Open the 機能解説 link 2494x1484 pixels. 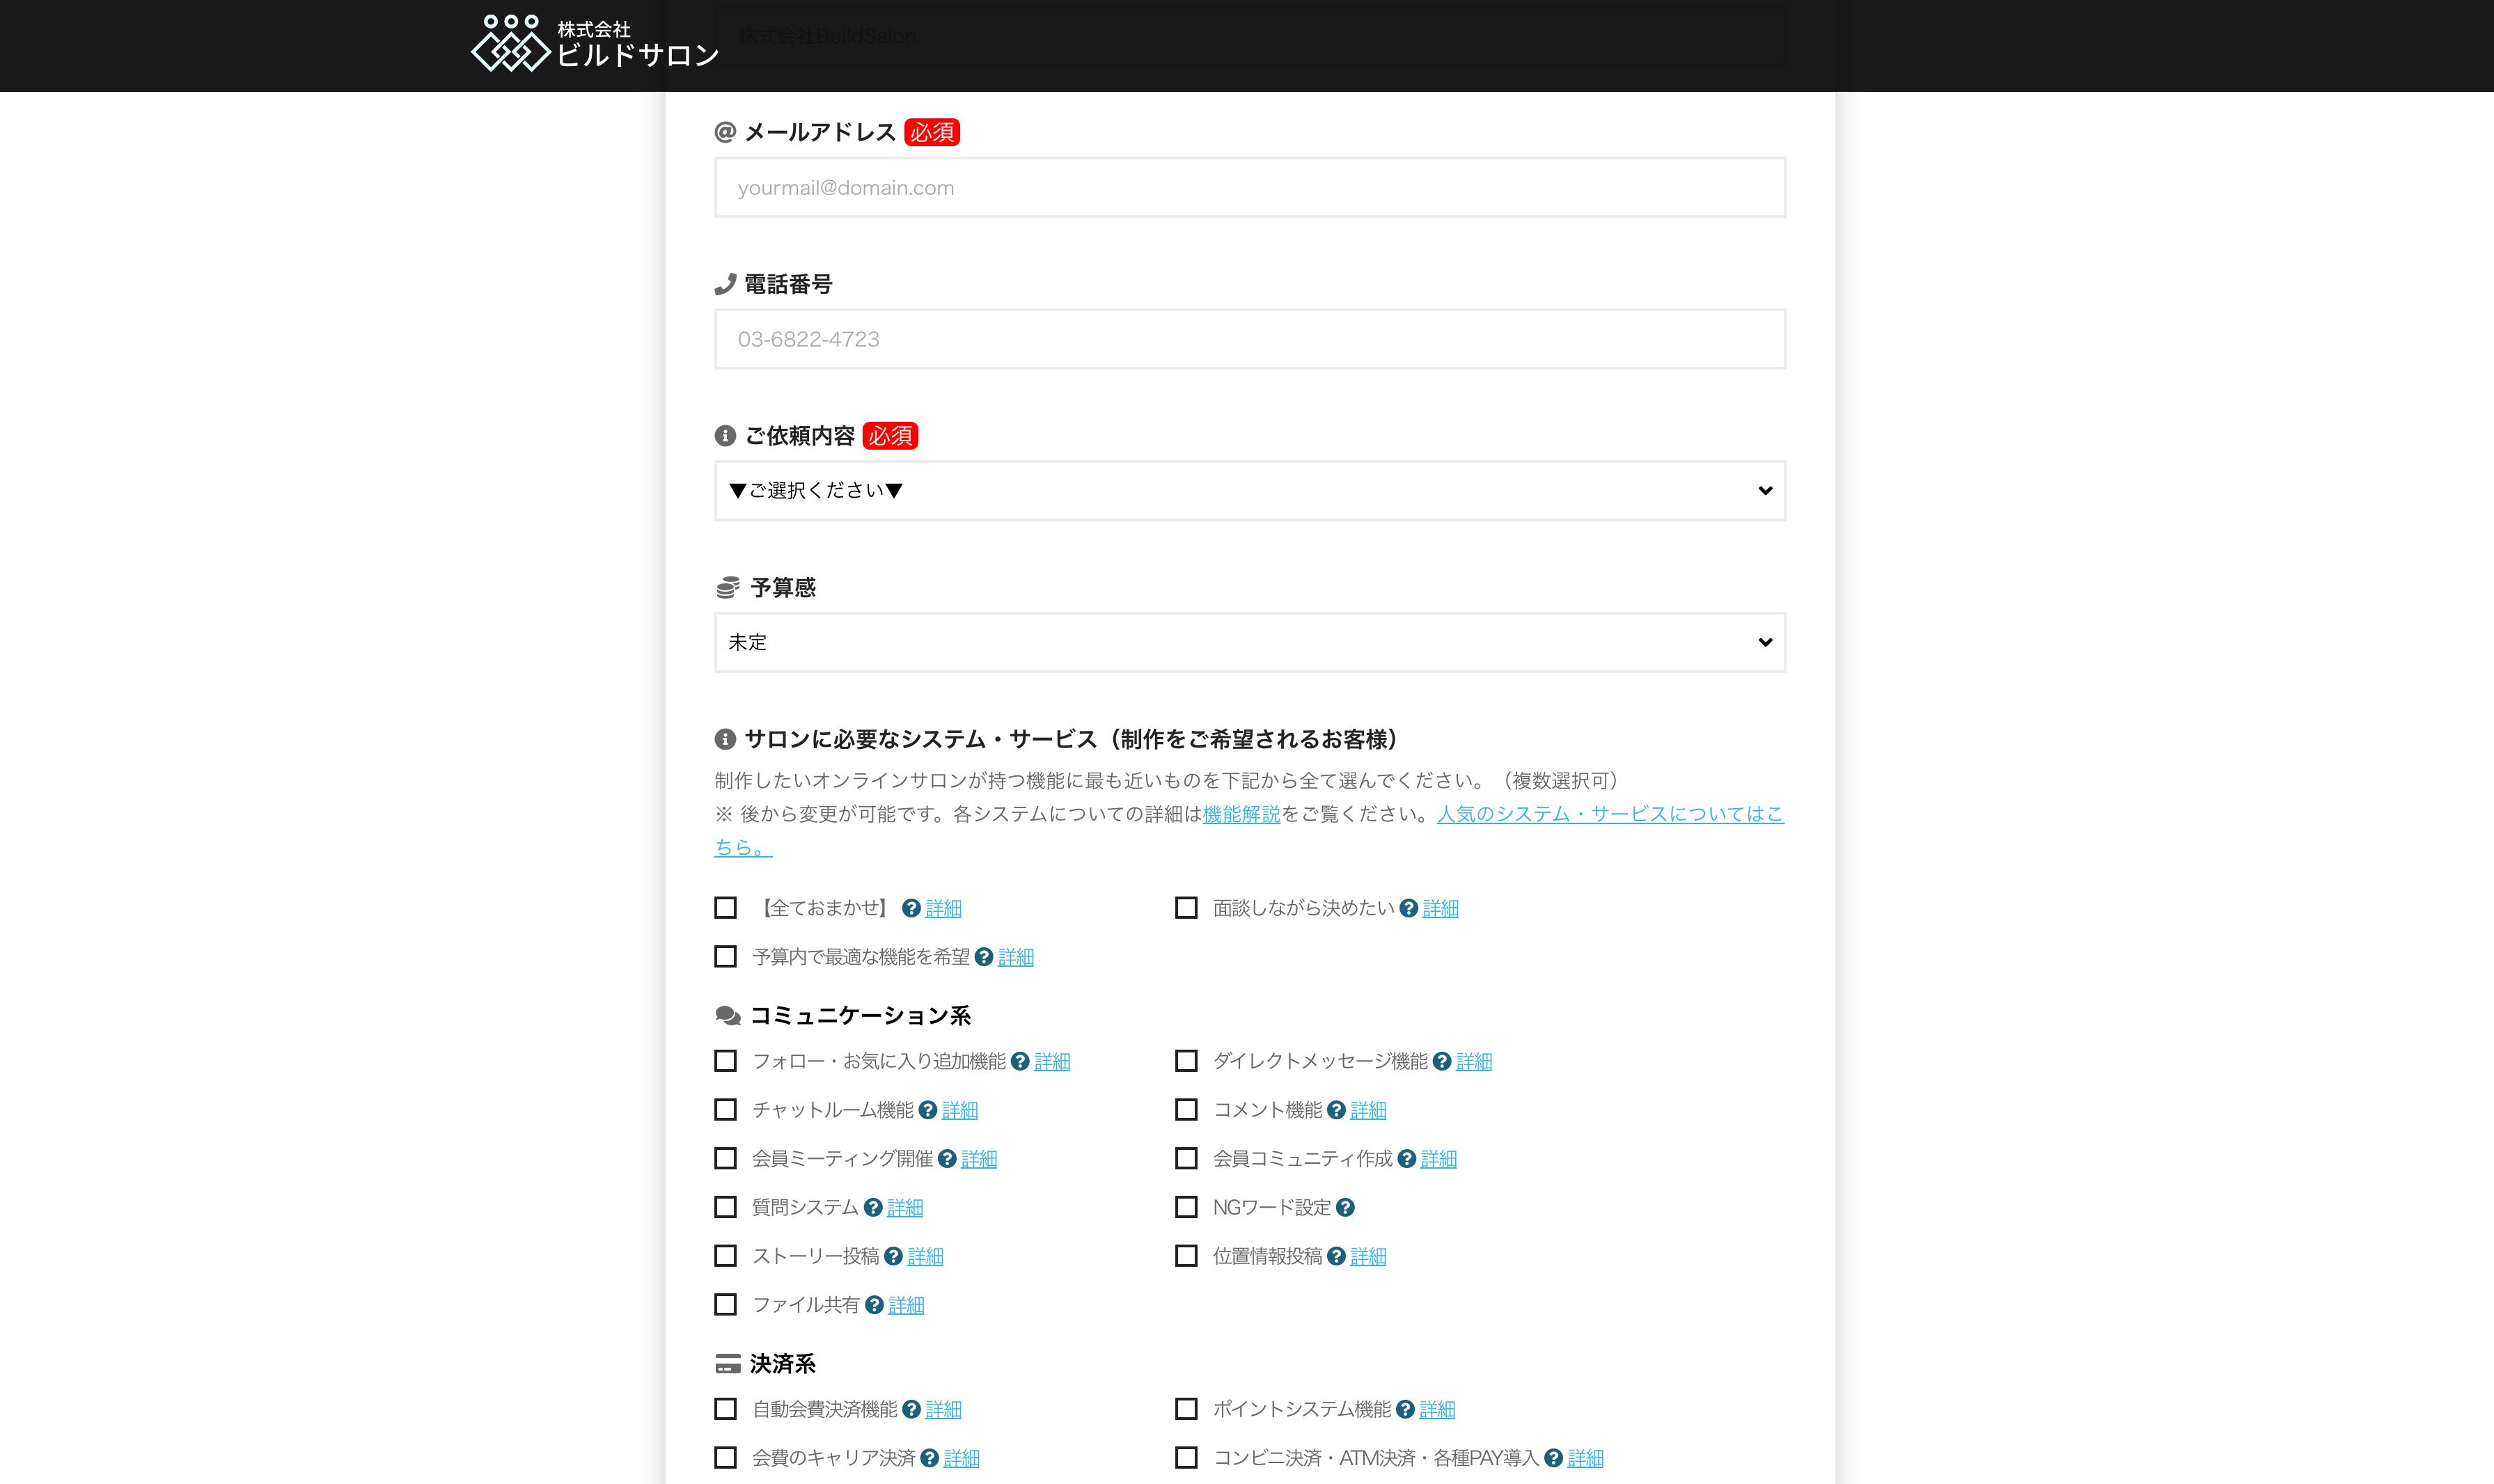tap(1240, 814)
